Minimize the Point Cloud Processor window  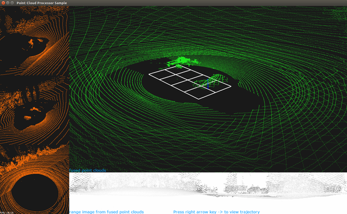[8, 3]
